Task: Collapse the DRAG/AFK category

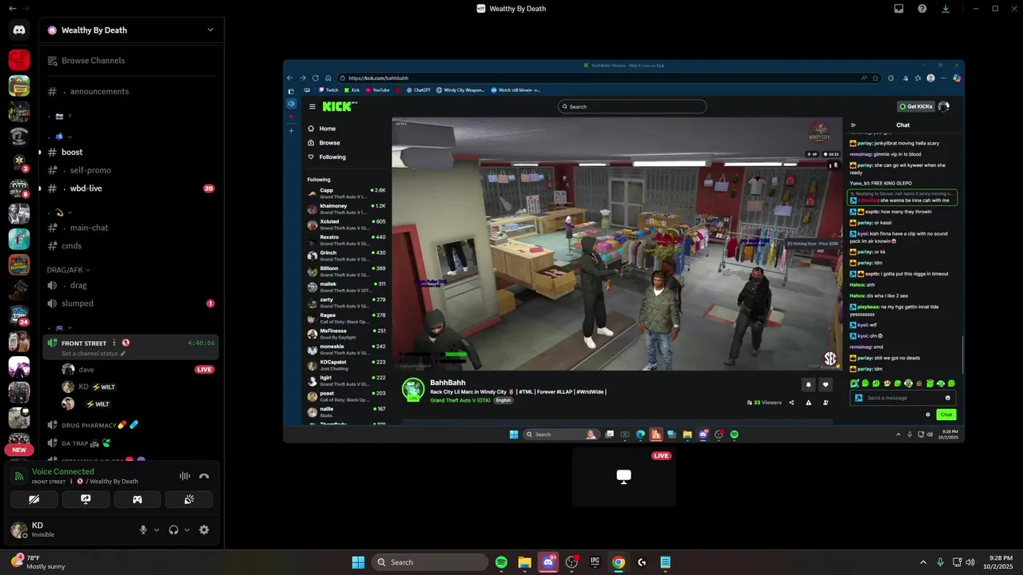Action: (69, 270)
